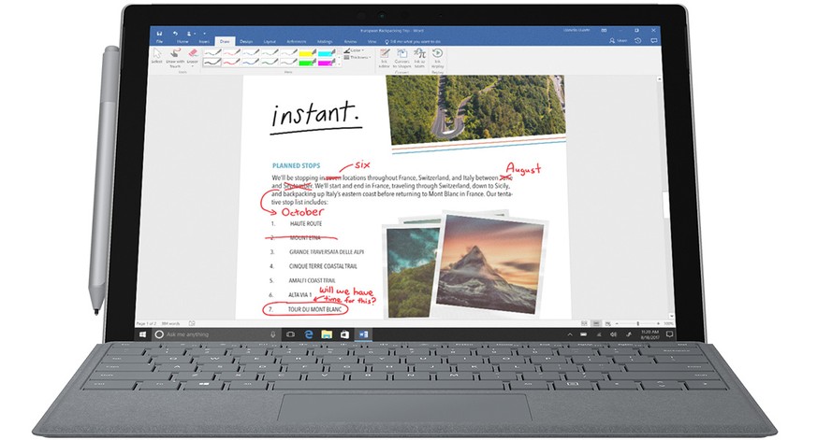Adjust the zoom slider in status bar
817x440 pixels.
pyautogui.click(x=639, y=323)
